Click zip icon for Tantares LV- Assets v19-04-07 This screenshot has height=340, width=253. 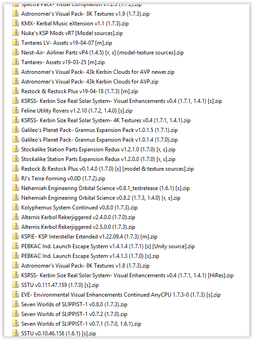[x=16, y=43]
